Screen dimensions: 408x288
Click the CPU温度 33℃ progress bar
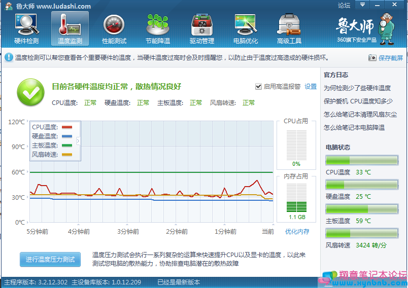pyautogui.click(x=362, y=160)
